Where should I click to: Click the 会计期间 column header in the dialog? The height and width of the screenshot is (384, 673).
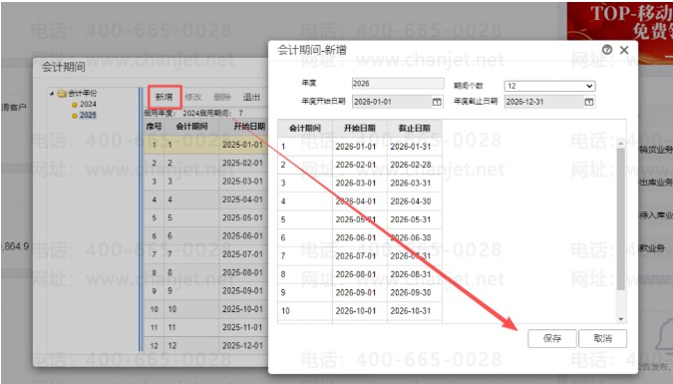coord(305,128)
